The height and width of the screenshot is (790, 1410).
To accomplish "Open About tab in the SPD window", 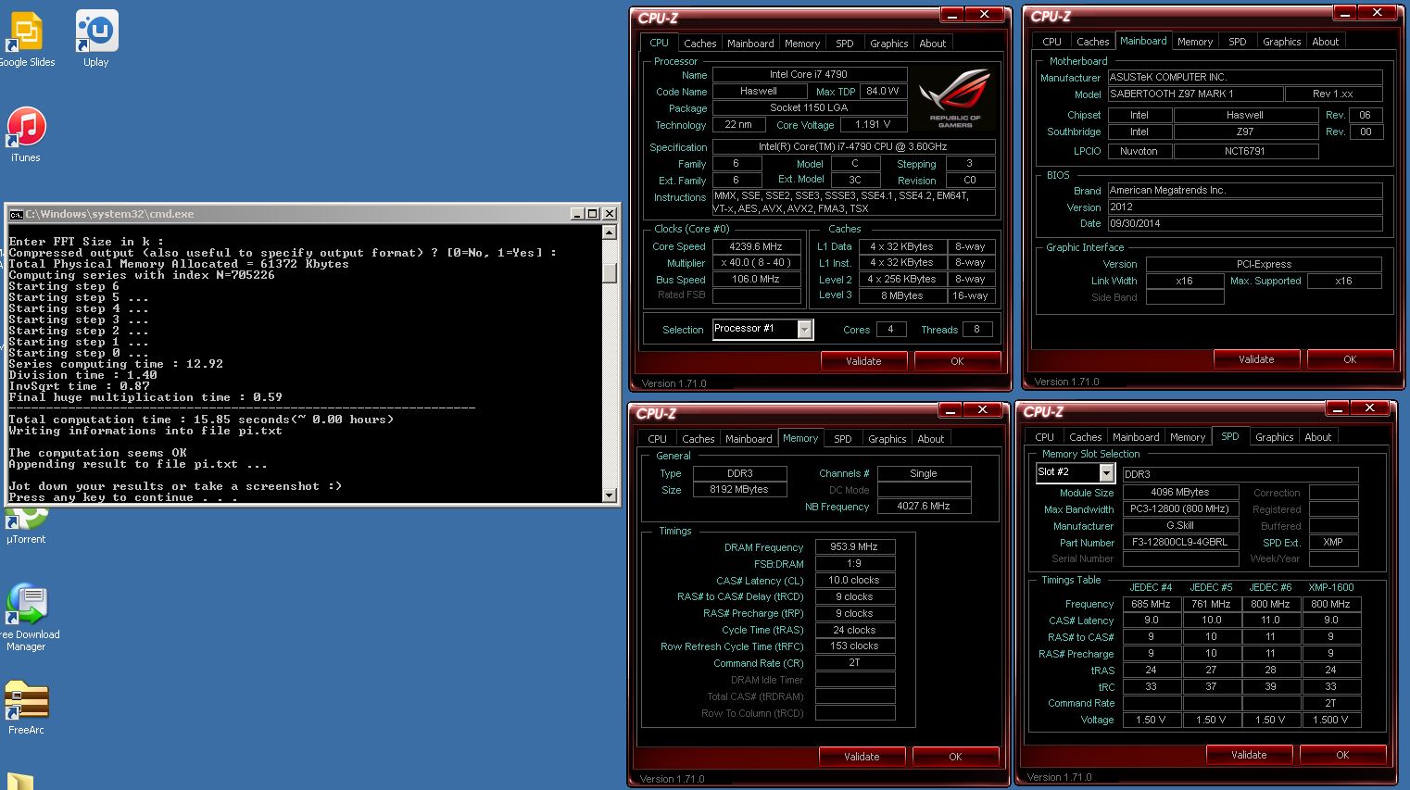I will point(1317,437).
